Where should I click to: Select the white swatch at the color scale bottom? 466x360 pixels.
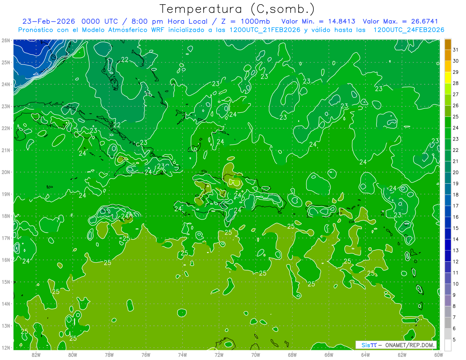click(447, 345)
